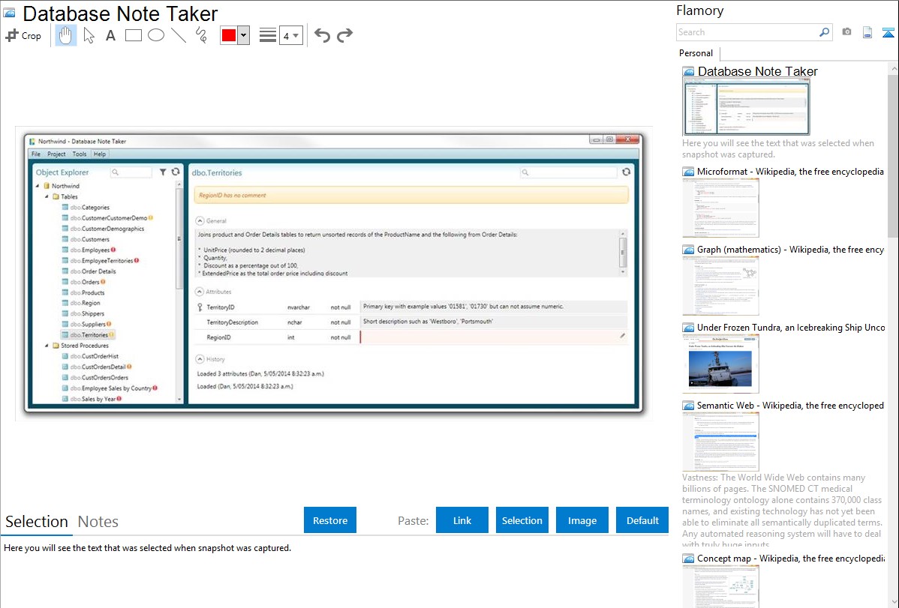Open the Semantic Web snapshot title

pyautogui.click(x=790, y=406)
